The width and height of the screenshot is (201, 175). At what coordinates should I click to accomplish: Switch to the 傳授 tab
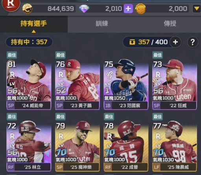pyautogui.click(x=170, y=24)
